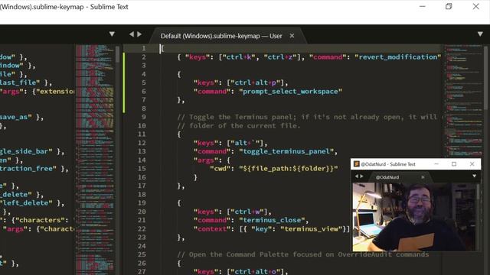Close the @OdatNurd Sublime Text window
490x275 pixels.
(x=472, y=163)
